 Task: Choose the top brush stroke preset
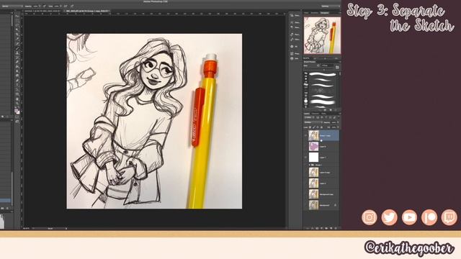tap(322, 74)
